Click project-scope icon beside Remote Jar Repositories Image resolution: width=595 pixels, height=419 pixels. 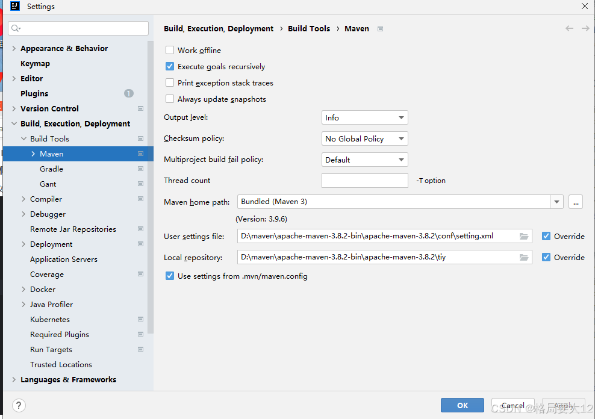pos(140,229)
